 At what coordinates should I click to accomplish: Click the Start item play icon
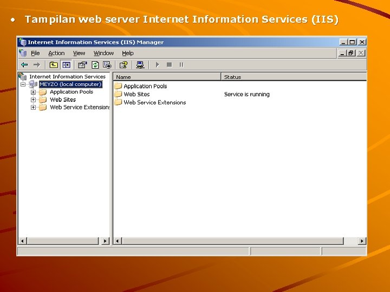coord(157,65)
